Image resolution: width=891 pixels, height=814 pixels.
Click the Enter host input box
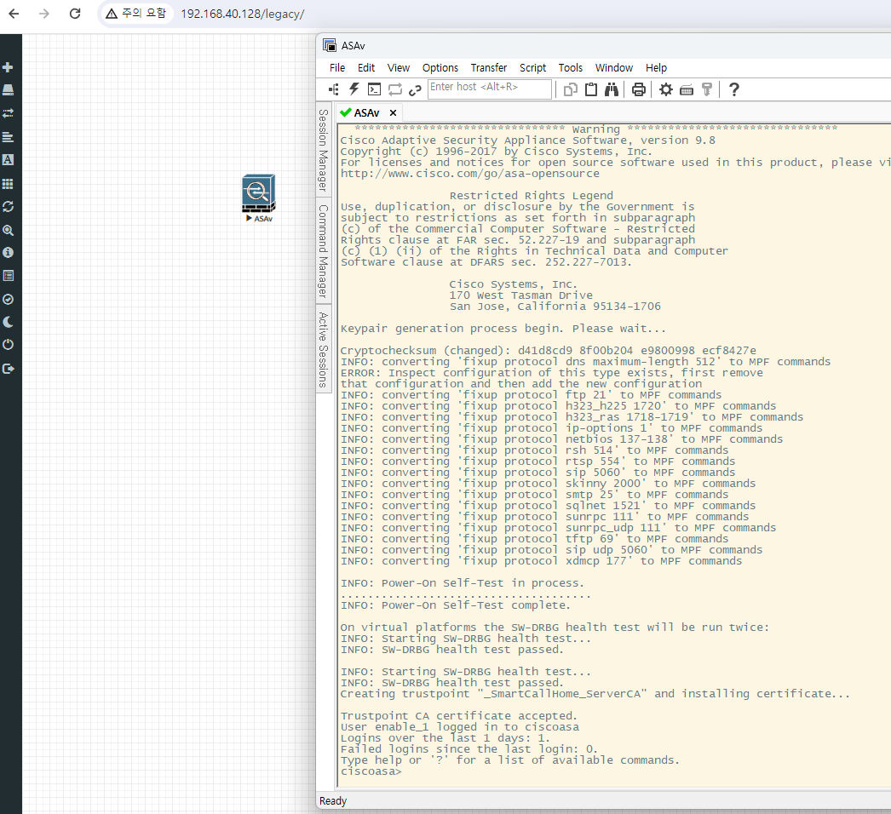489,89
